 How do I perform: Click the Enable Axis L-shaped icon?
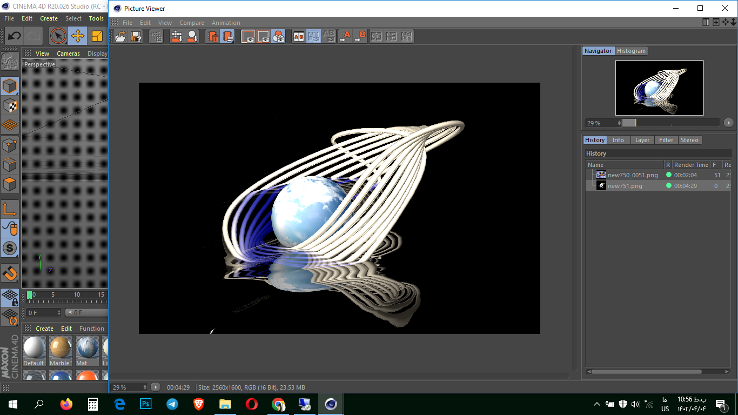click(x=10, y=209)
